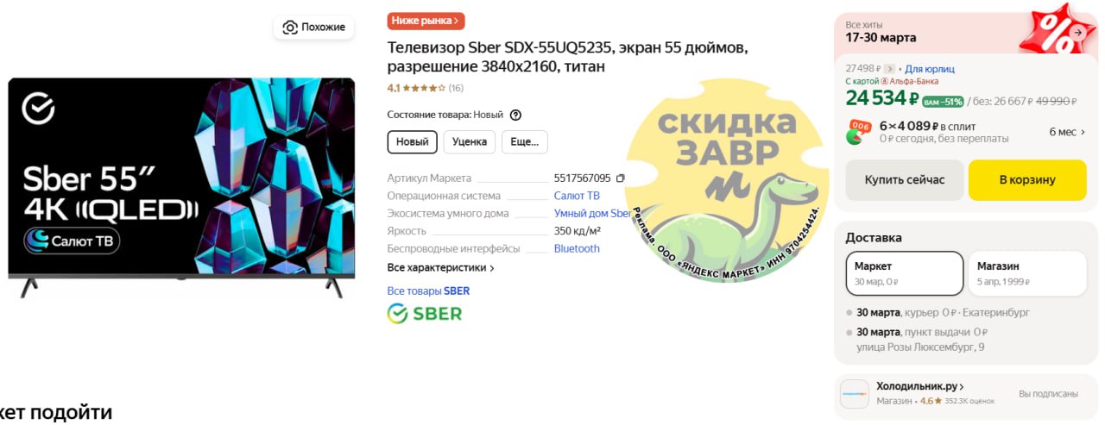Open the Все хиты promo arrow
This screenshot has width=1105, height=425.
[1078, 32]
